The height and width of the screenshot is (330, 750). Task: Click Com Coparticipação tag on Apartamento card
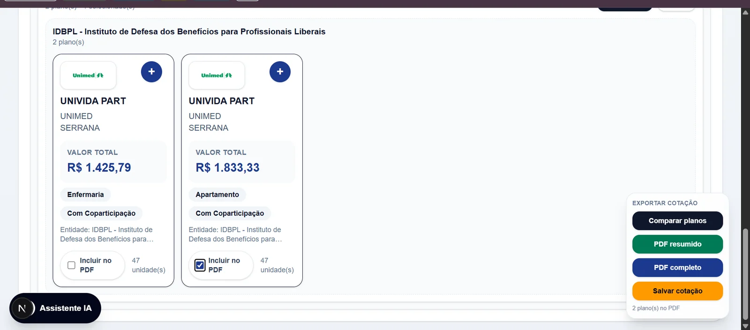click(230, 213)
